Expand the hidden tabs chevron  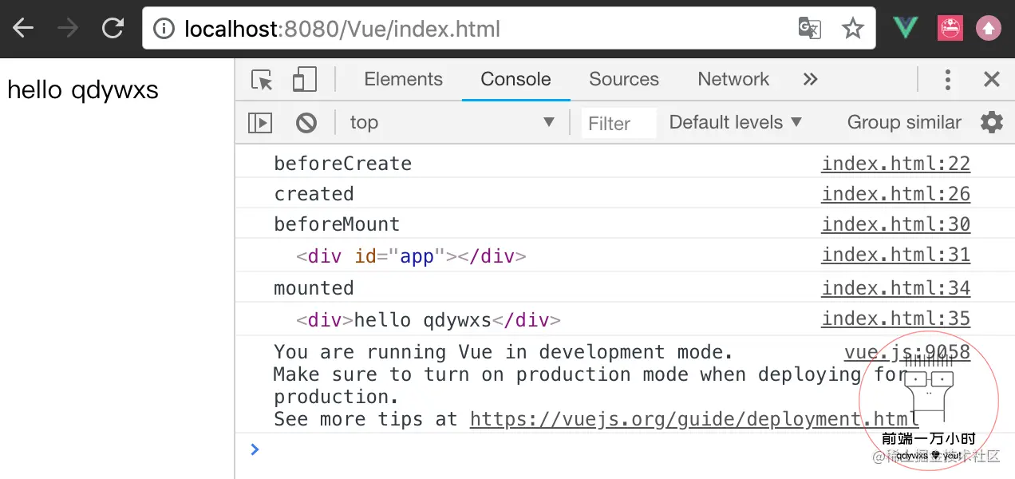click(x=810, y=78)
